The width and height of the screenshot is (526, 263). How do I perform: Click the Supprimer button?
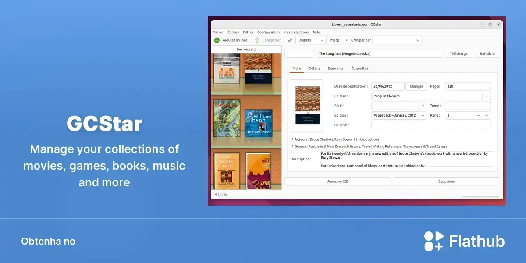(447, 181)
